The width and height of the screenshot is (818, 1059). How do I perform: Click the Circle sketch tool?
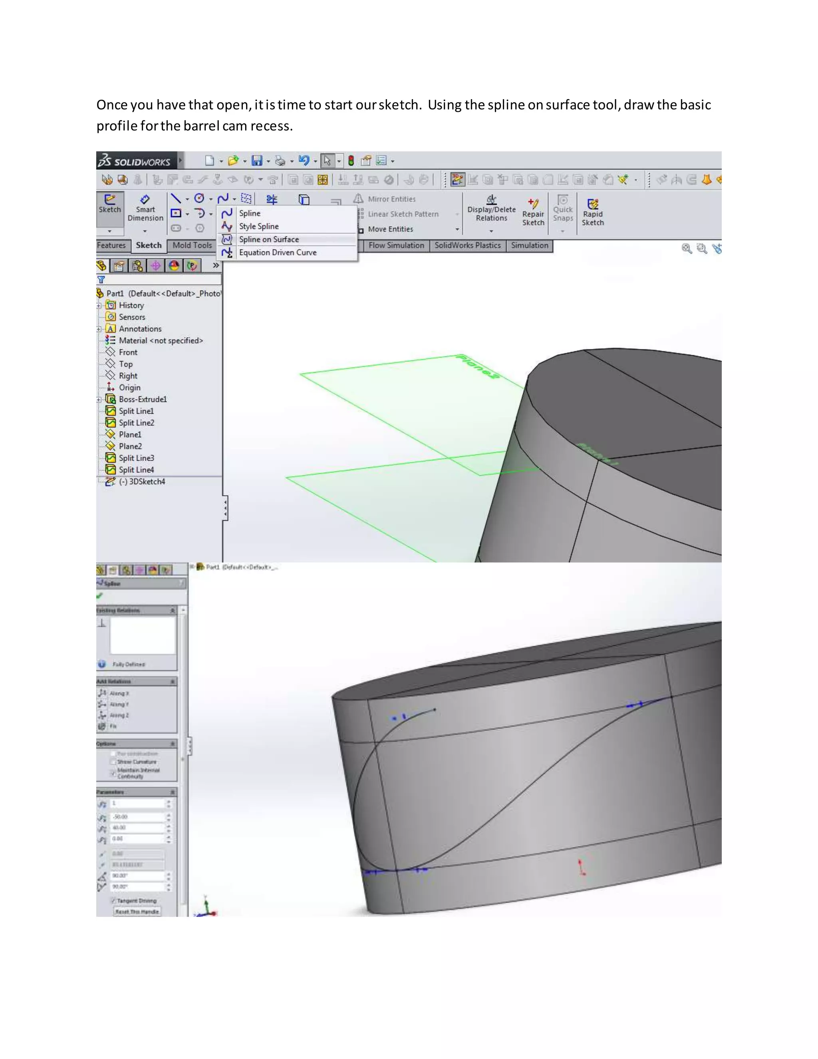199,198
